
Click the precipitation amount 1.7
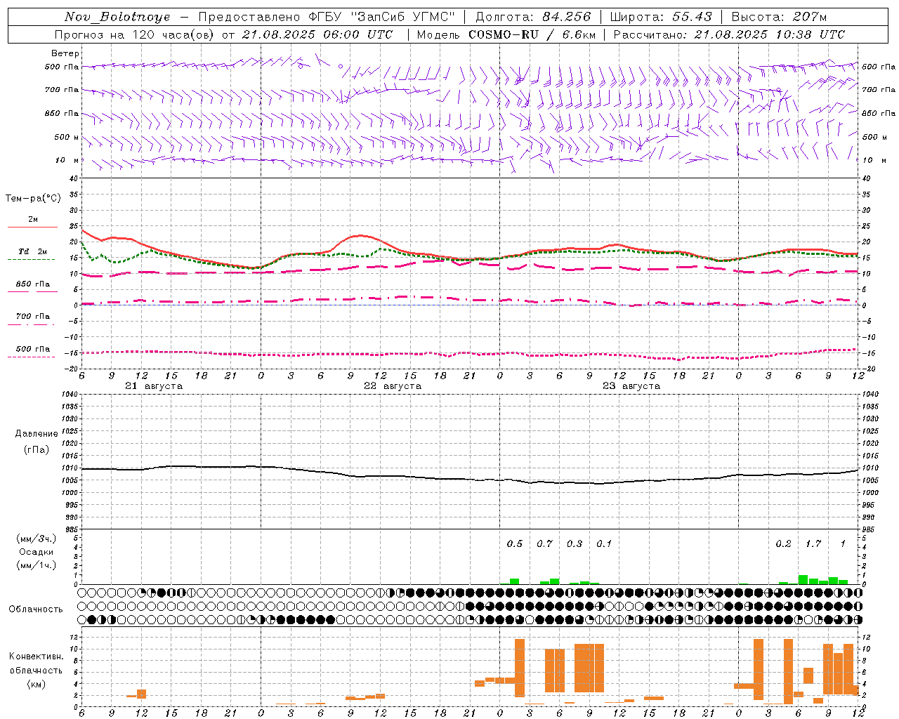tap(813, 543)
